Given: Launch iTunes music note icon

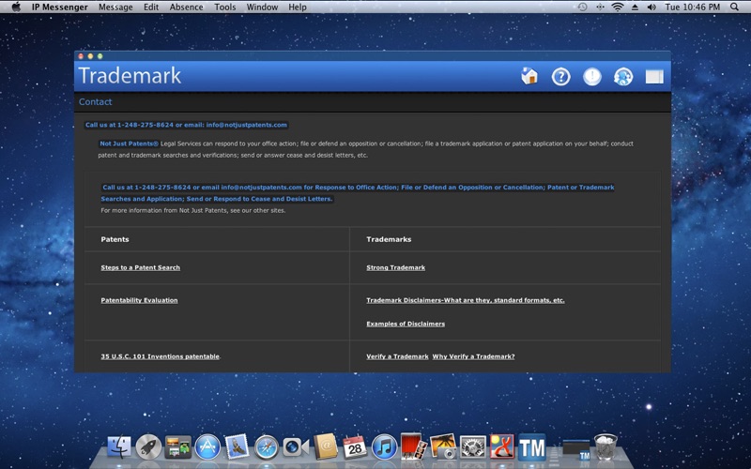Looking at the screenshot, I should (x=384, y=447).
